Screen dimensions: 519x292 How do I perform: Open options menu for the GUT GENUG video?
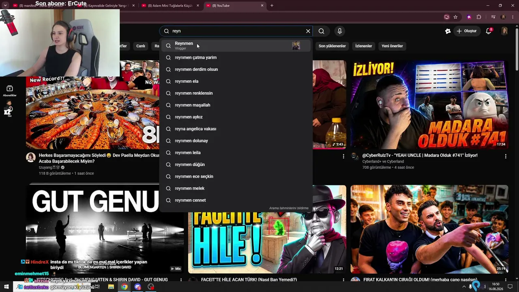point(181,280)
